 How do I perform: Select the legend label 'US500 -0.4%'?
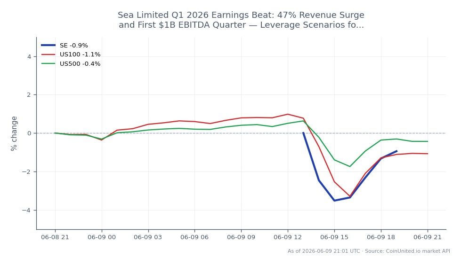(80, 64)
